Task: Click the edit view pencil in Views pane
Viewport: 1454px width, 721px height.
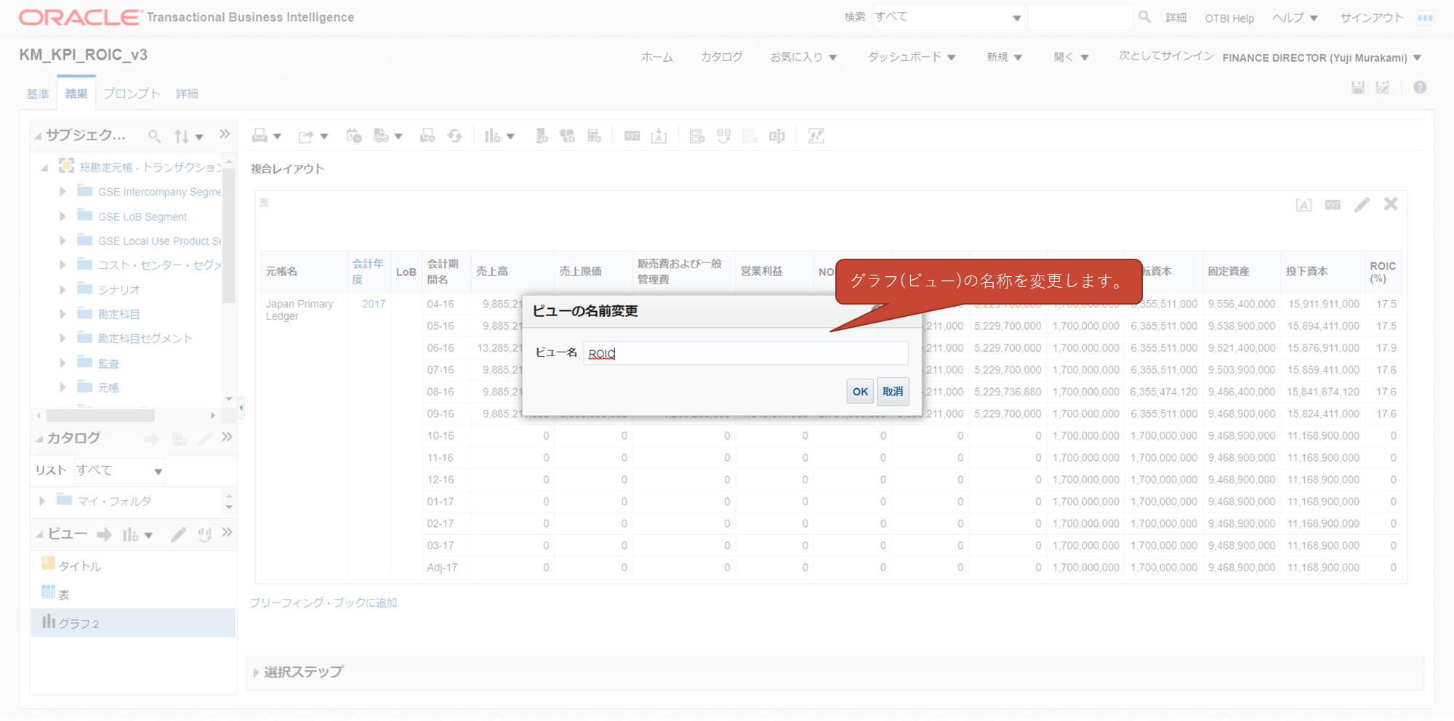Action: (179, 535)
